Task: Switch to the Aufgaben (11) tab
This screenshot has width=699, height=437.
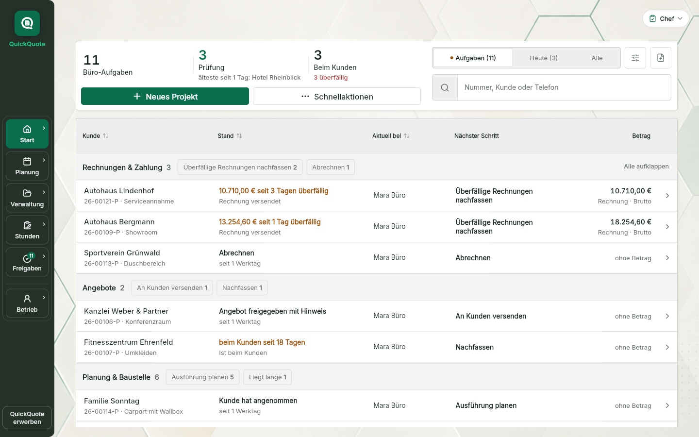Action: [x=473, y=58]
